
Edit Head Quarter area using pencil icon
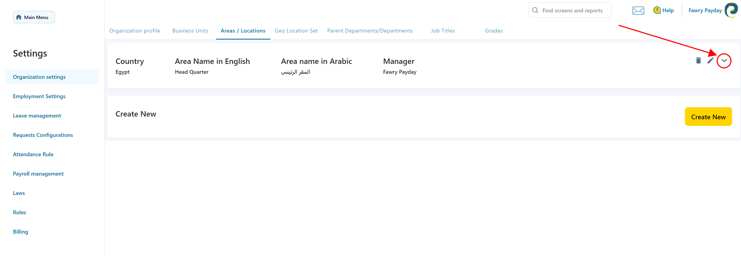[710, 60]
